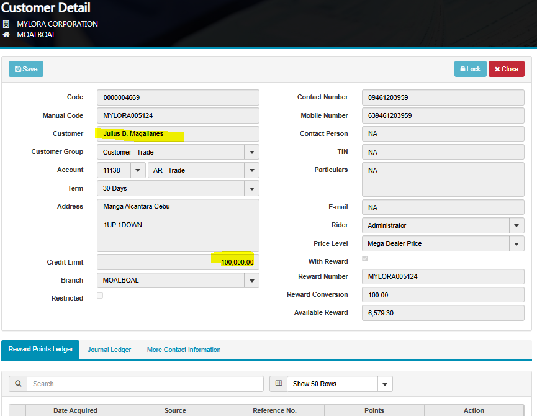The width and height of the screenshot is (537, 416).
Task: Click the building icon beside MYLORA CORPORATION
Action: (6, 24)
